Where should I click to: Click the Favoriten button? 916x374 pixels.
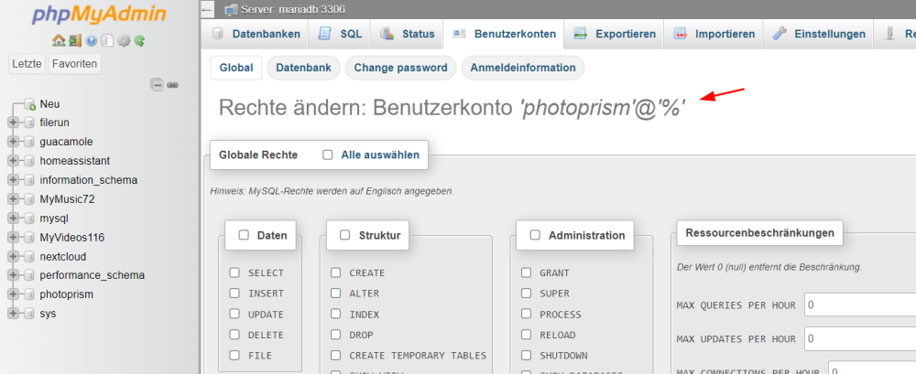tap(74, 64)
